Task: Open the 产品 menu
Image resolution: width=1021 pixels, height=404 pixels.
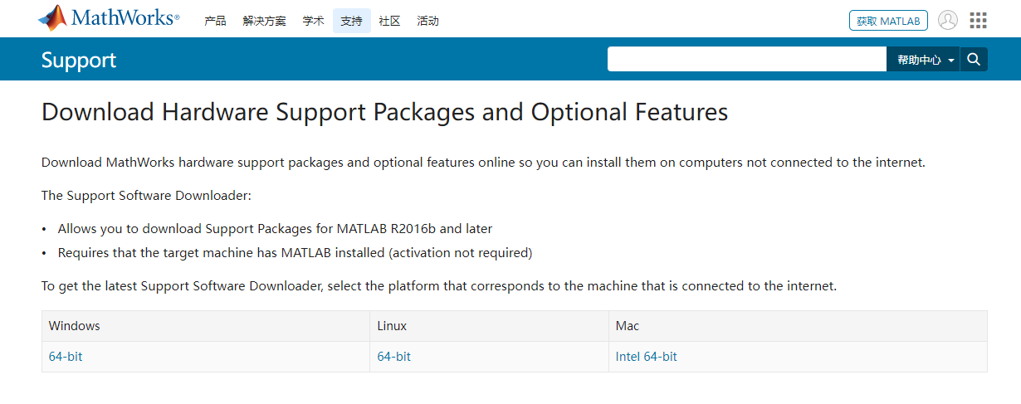Action: point(215,21)
